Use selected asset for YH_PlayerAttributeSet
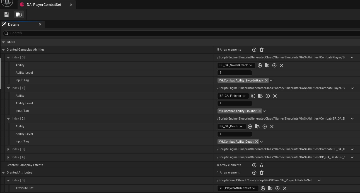The width and height of the screenshot is (360, 193). click(263, 188)
